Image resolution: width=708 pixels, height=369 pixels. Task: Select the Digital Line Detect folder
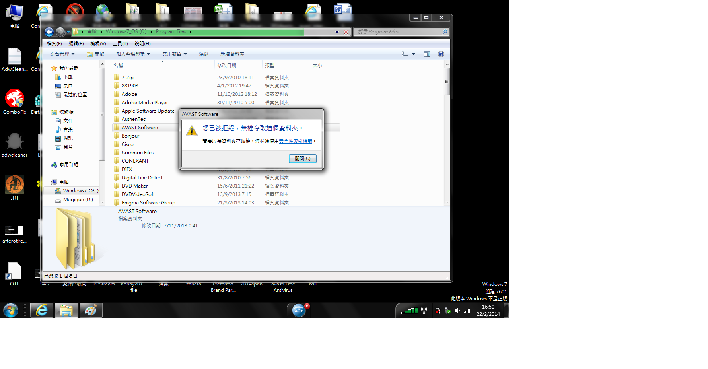[142, 178]
